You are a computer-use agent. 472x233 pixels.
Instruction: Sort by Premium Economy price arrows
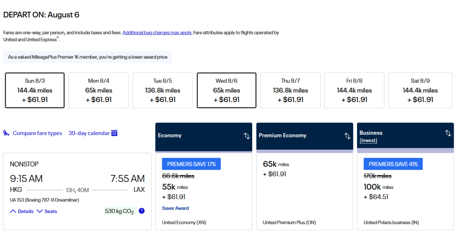[347, 136]
